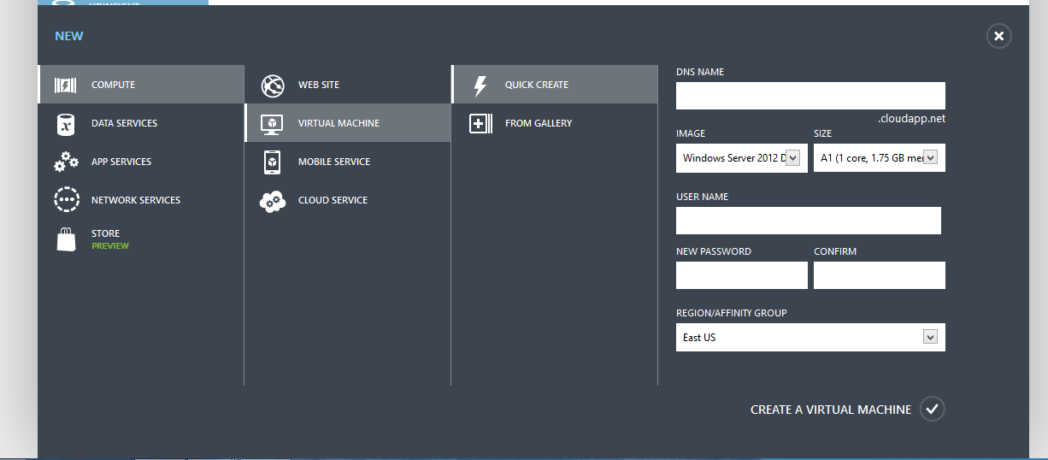Click the App Services gears icon
The width and height of the screenshot is (1048, 460).
(66, 162)
